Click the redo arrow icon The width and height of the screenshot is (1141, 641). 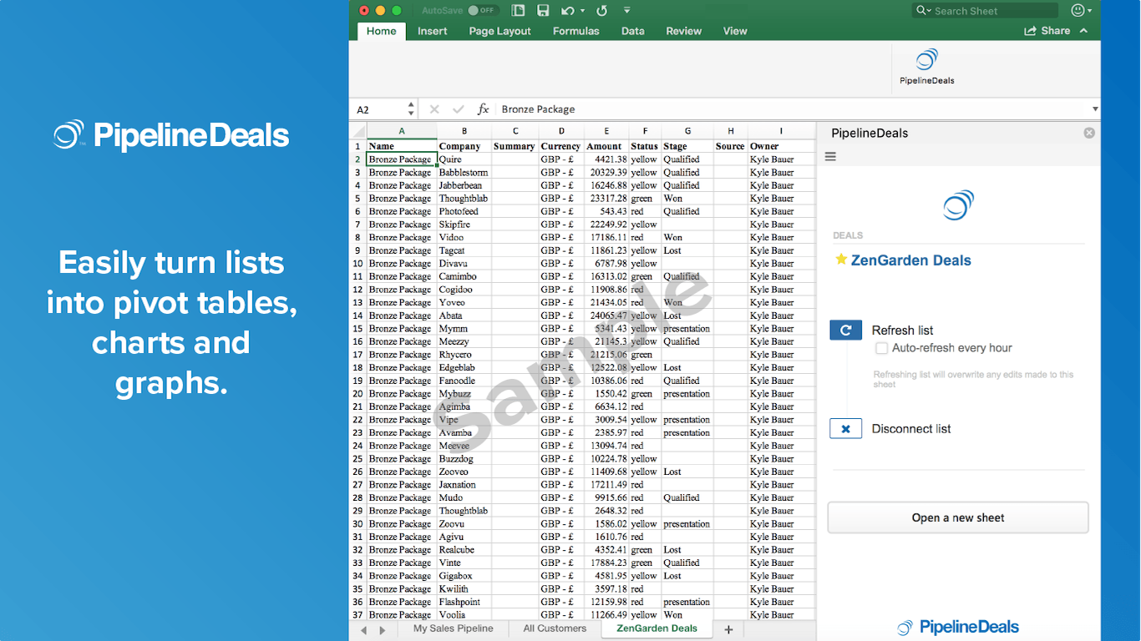pyautogui.click(x=601, y=10)
